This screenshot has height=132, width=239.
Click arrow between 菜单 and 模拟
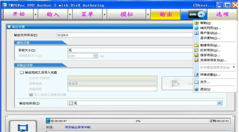click(x=105, y=15)
